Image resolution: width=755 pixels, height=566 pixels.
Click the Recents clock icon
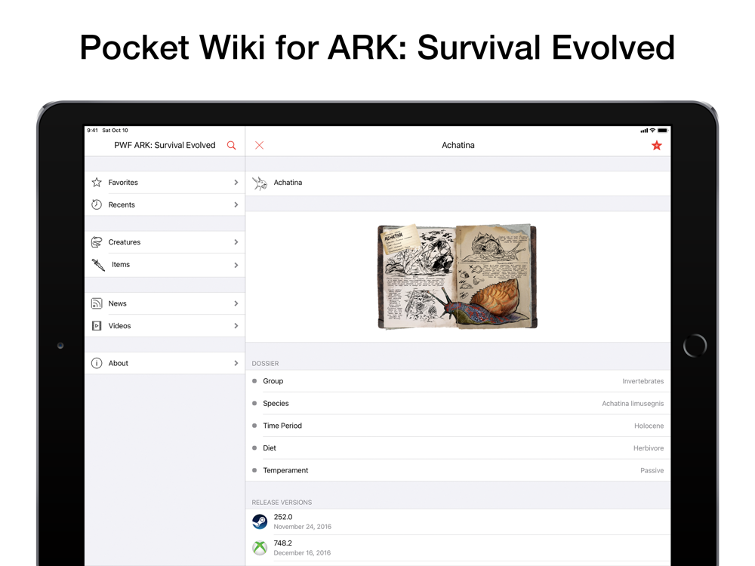(97, 205)
